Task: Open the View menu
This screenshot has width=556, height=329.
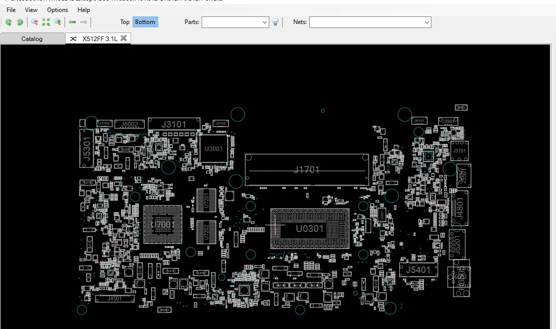Action: pyautogui.click(x=31, y=10)
